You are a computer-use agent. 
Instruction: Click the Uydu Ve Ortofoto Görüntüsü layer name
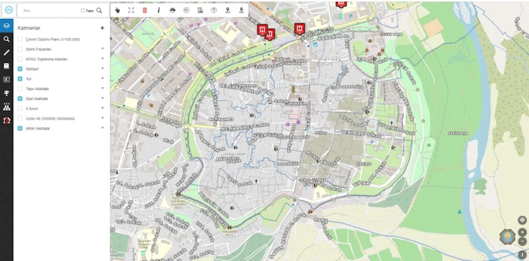click(50, 118)
